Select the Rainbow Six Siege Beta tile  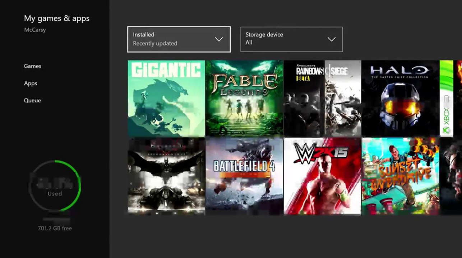coord(322,98)
